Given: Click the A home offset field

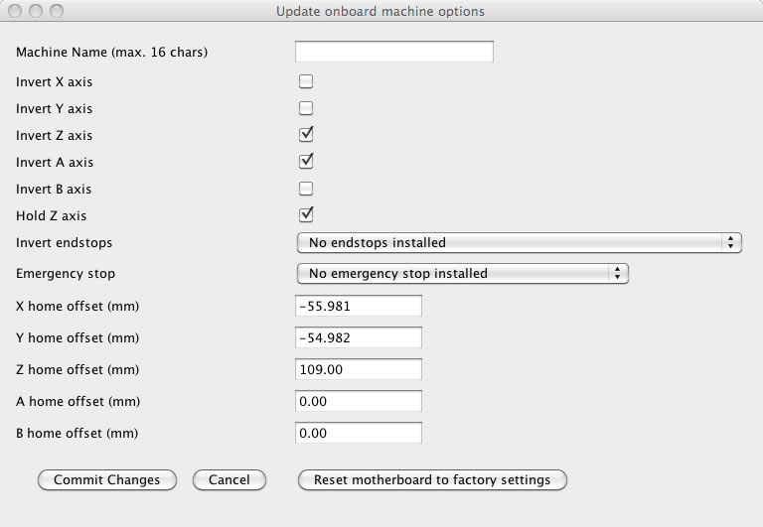Looking at the screenshot, I should (359, 402).
